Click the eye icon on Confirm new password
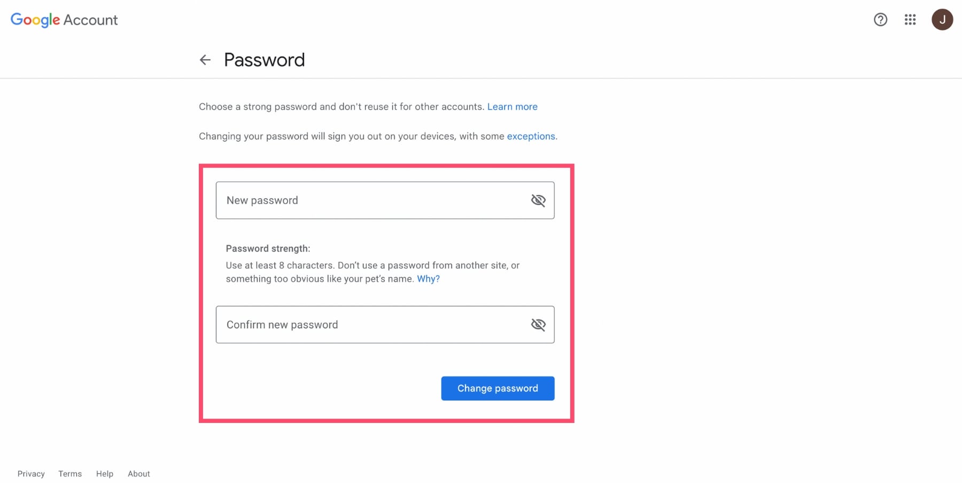This screenshot has width=962, height=487. coord(538,324)
